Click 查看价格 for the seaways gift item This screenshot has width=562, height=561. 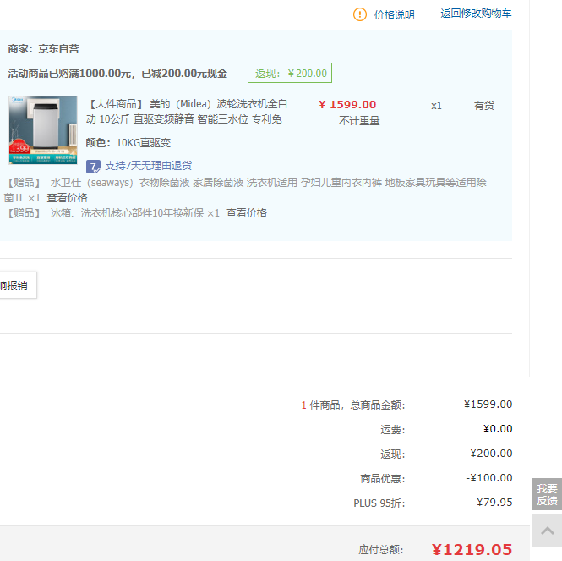[67, 198]
